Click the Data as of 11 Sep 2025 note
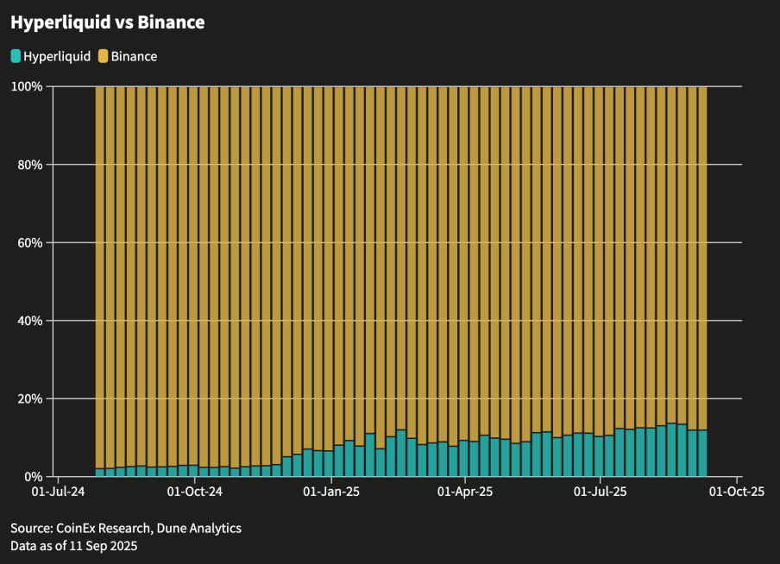Image resolution: width=780 pixels, height=564 pixels. tap(73, 546)
